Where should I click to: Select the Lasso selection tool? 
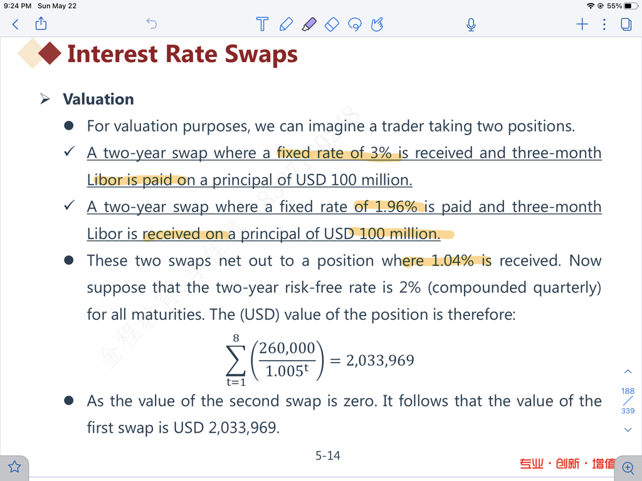click(x=355, y=24)
